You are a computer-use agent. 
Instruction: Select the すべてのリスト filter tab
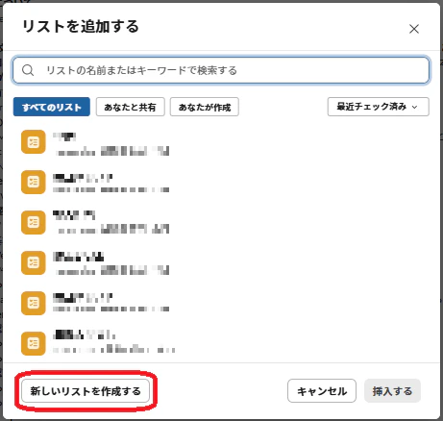click(x=52, y=107)
